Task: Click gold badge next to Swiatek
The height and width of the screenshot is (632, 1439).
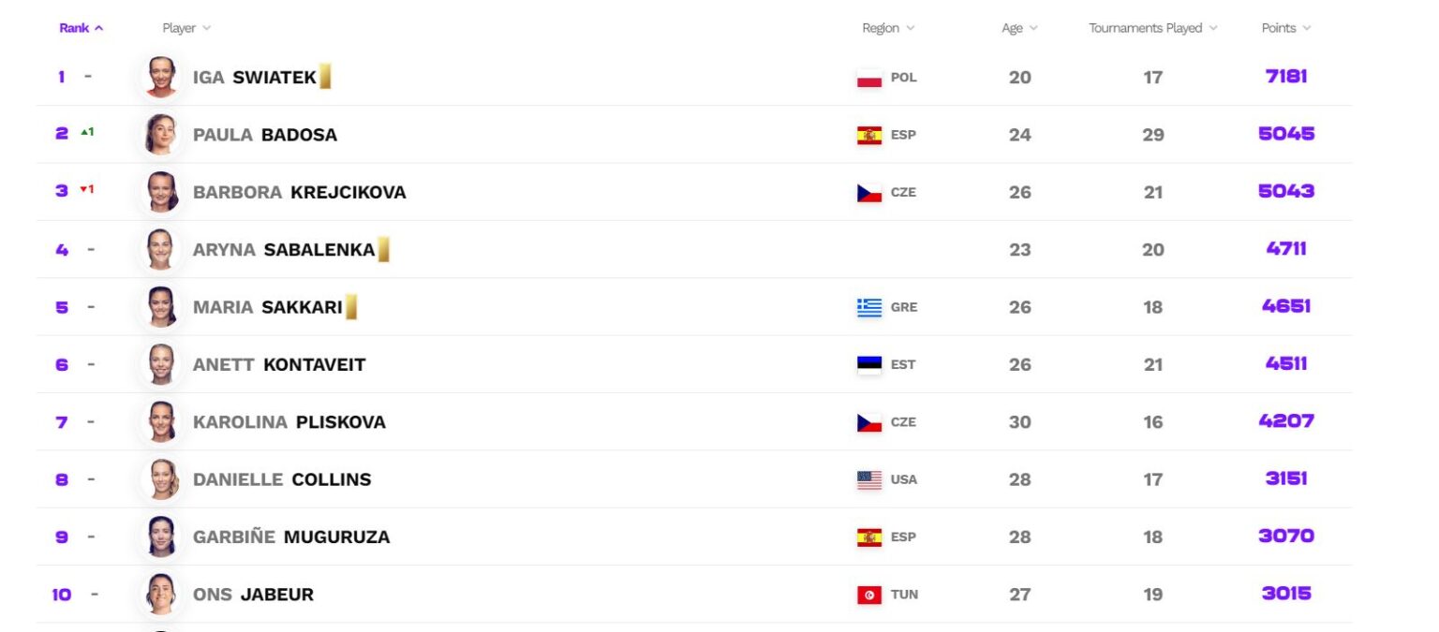Action: pyautogui.click(x=325, y=77)
